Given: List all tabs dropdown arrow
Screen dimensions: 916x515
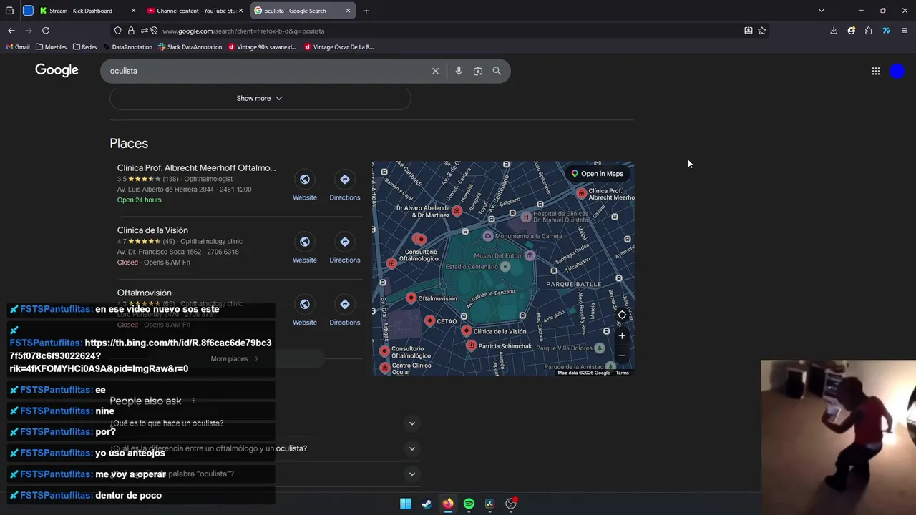Looking at the screenshot, I should [822, 11].
